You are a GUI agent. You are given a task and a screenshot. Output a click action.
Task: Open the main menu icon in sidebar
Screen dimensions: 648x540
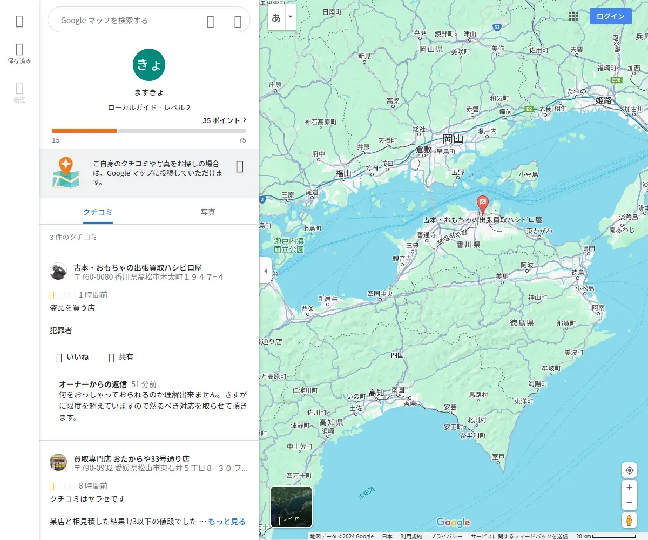click(19, 21)
